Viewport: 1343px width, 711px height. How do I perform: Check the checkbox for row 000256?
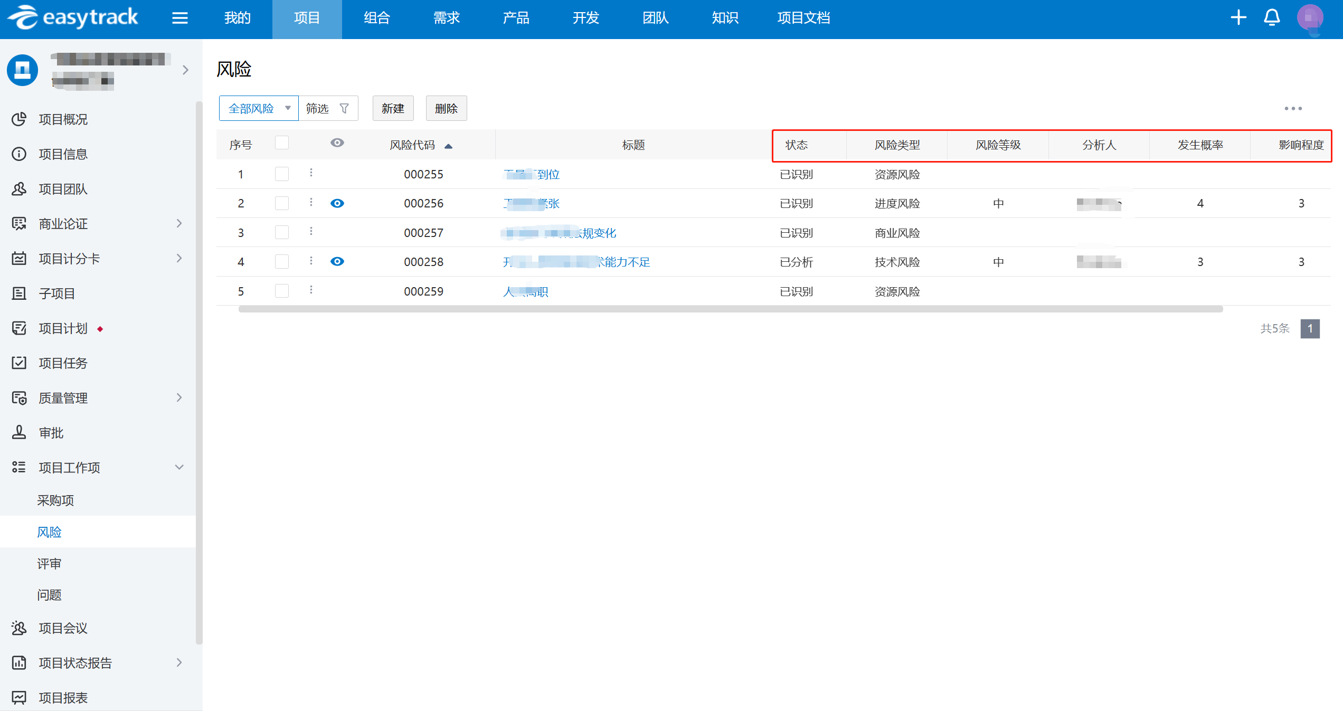tap(282, 203)
